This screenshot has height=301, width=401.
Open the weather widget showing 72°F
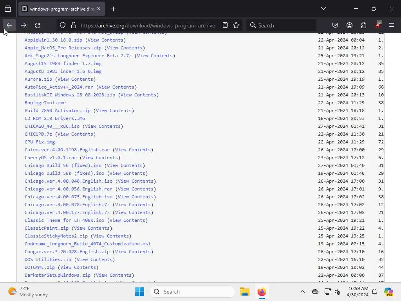point(28,292)
